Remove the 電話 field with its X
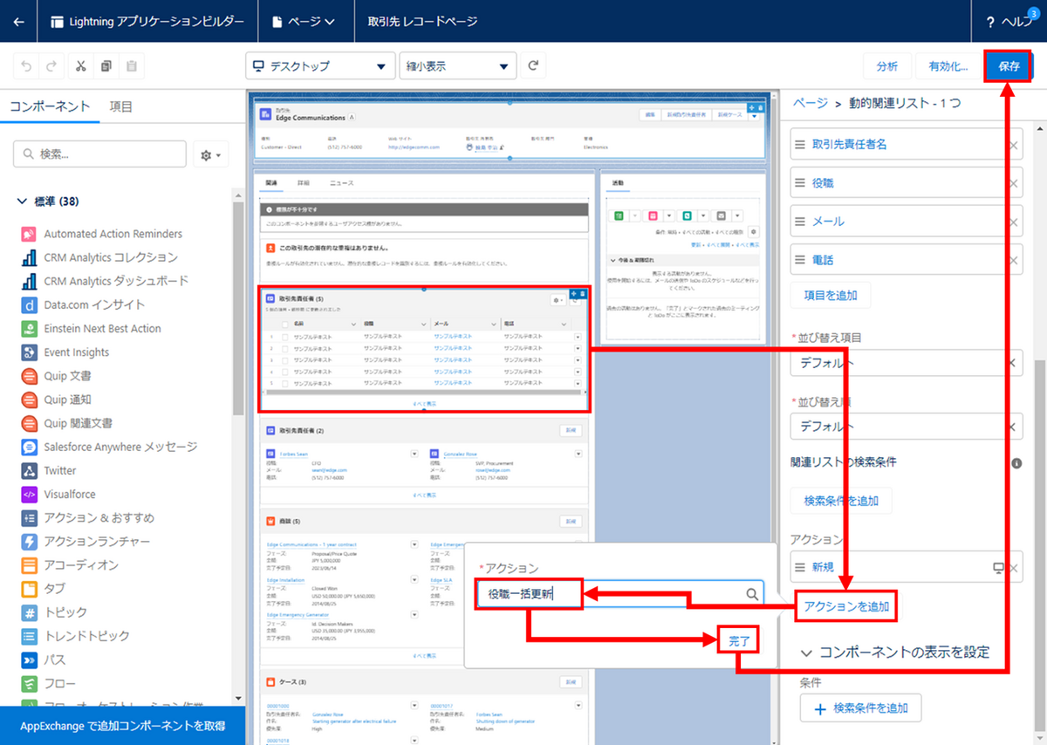This screenshot has height=745, width=1047. [x=1014, y=260]
